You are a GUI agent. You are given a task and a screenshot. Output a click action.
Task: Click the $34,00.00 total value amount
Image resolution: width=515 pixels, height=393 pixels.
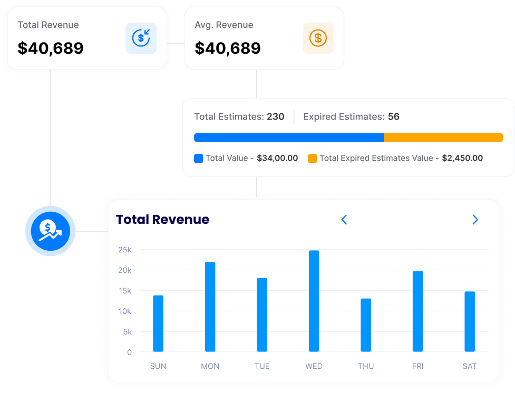pyautogui.click(x=277, y=158)
